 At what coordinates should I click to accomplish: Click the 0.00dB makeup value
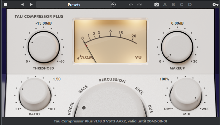pyautogui.click(x=177, y=23)
